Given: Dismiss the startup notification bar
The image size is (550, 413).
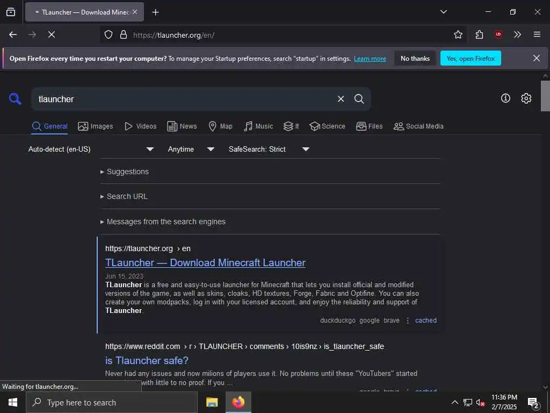Looking at the screenshot, I should point(537,58).
